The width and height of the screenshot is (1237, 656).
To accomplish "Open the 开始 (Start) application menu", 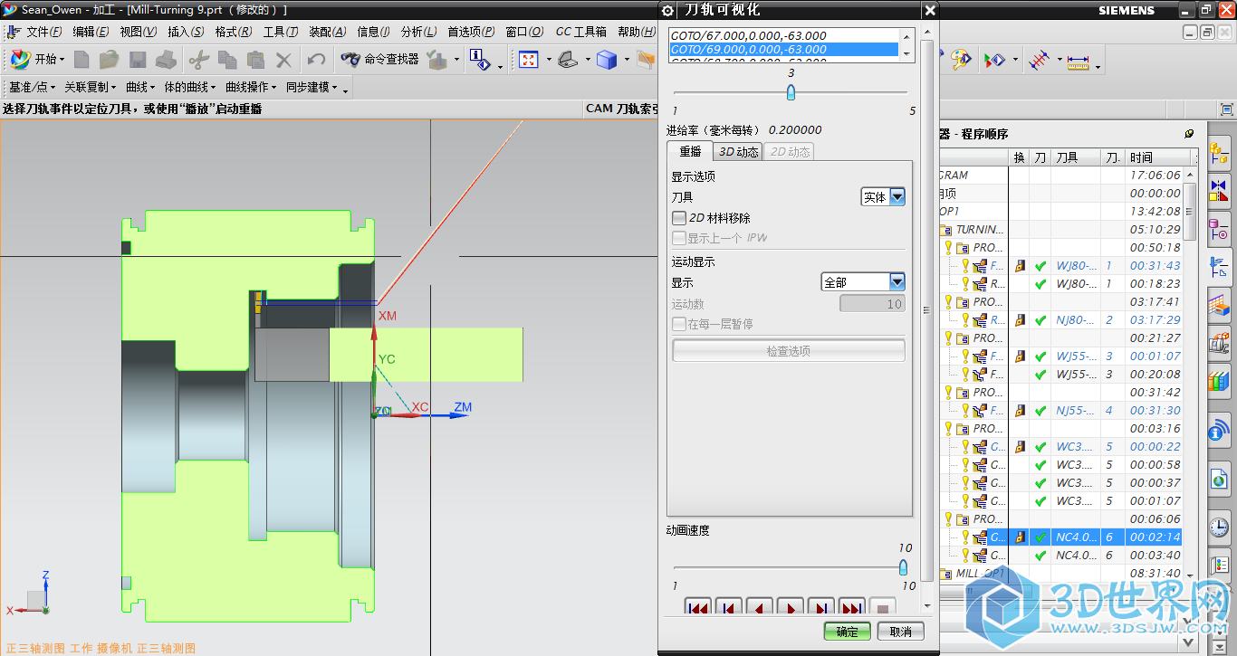I will coord(38,60).
